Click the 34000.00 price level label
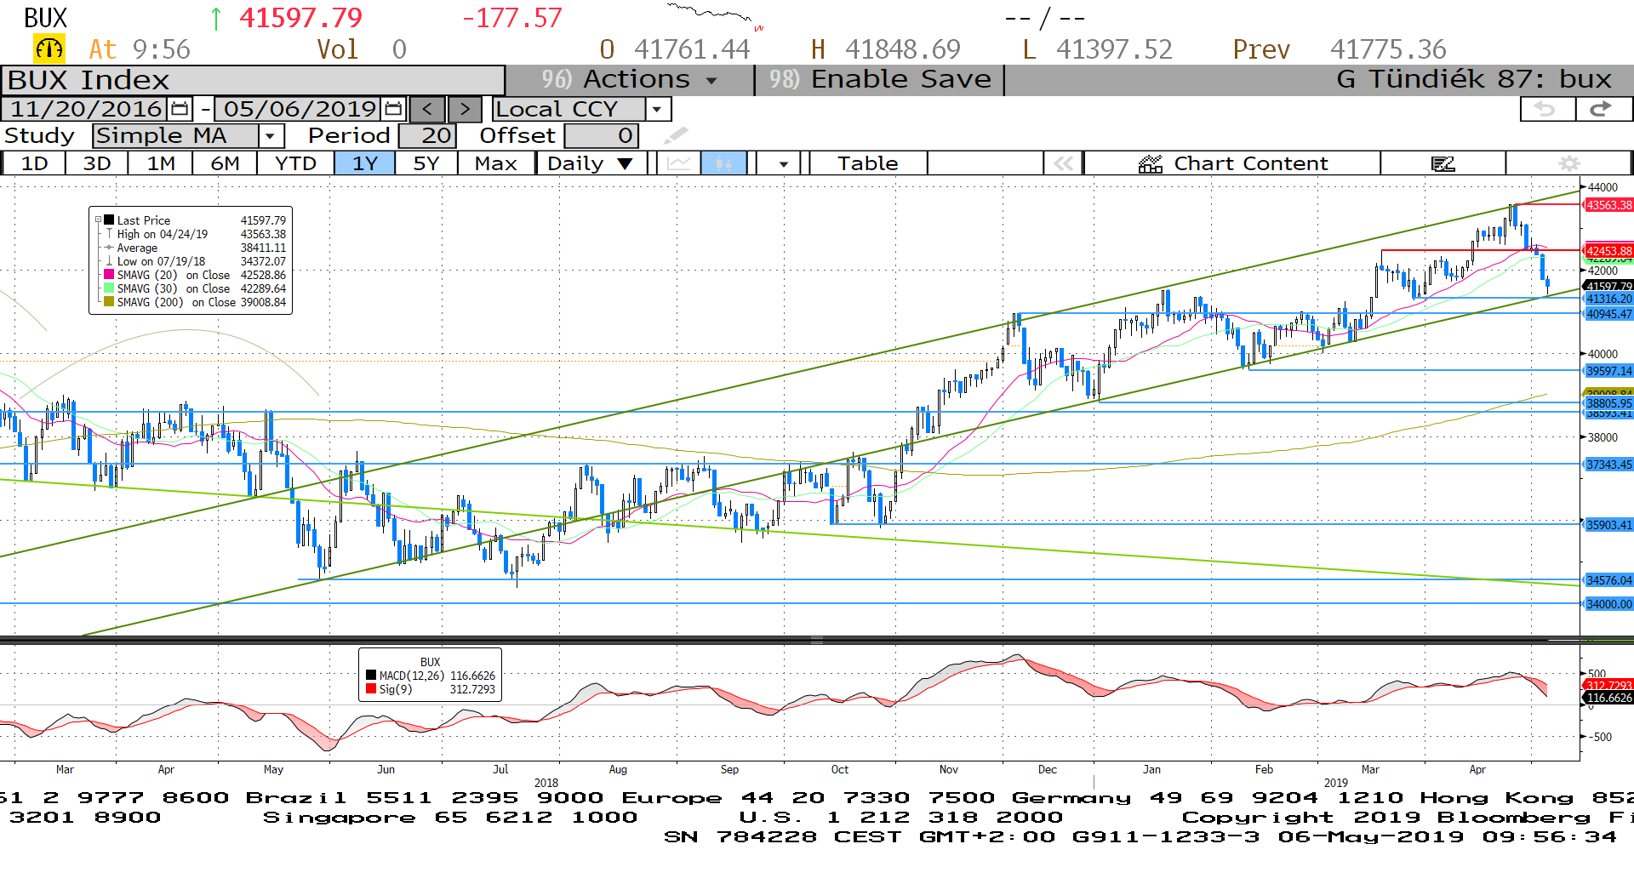The image size is (1634, 884). click(x=1608, y=604)
